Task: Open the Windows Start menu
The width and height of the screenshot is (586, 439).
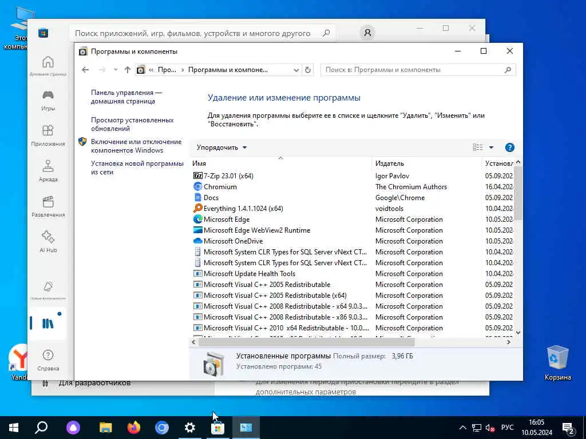Action: point(14,428)
